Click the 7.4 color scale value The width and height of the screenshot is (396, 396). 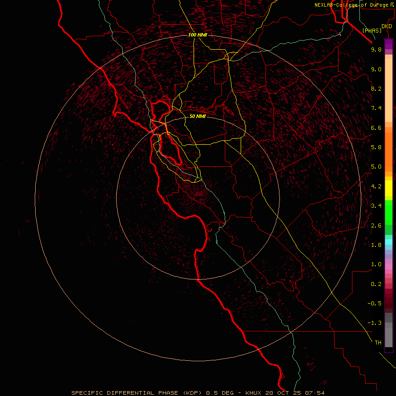point(376,108)
